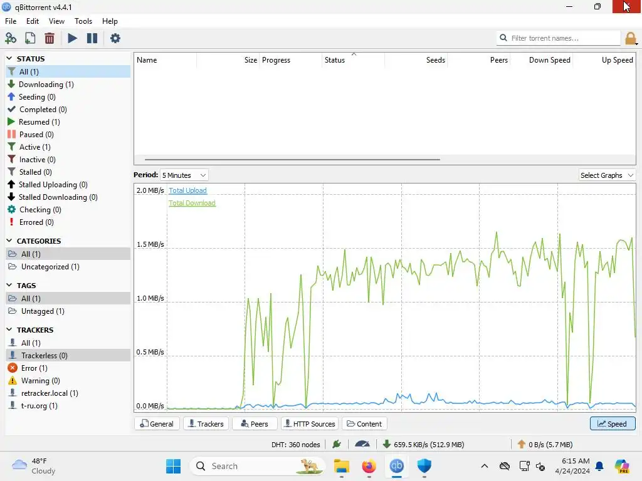Screen dimensions: 642x481
Task: Select the Downloading (1) status filter
Action: click(68, 85)
